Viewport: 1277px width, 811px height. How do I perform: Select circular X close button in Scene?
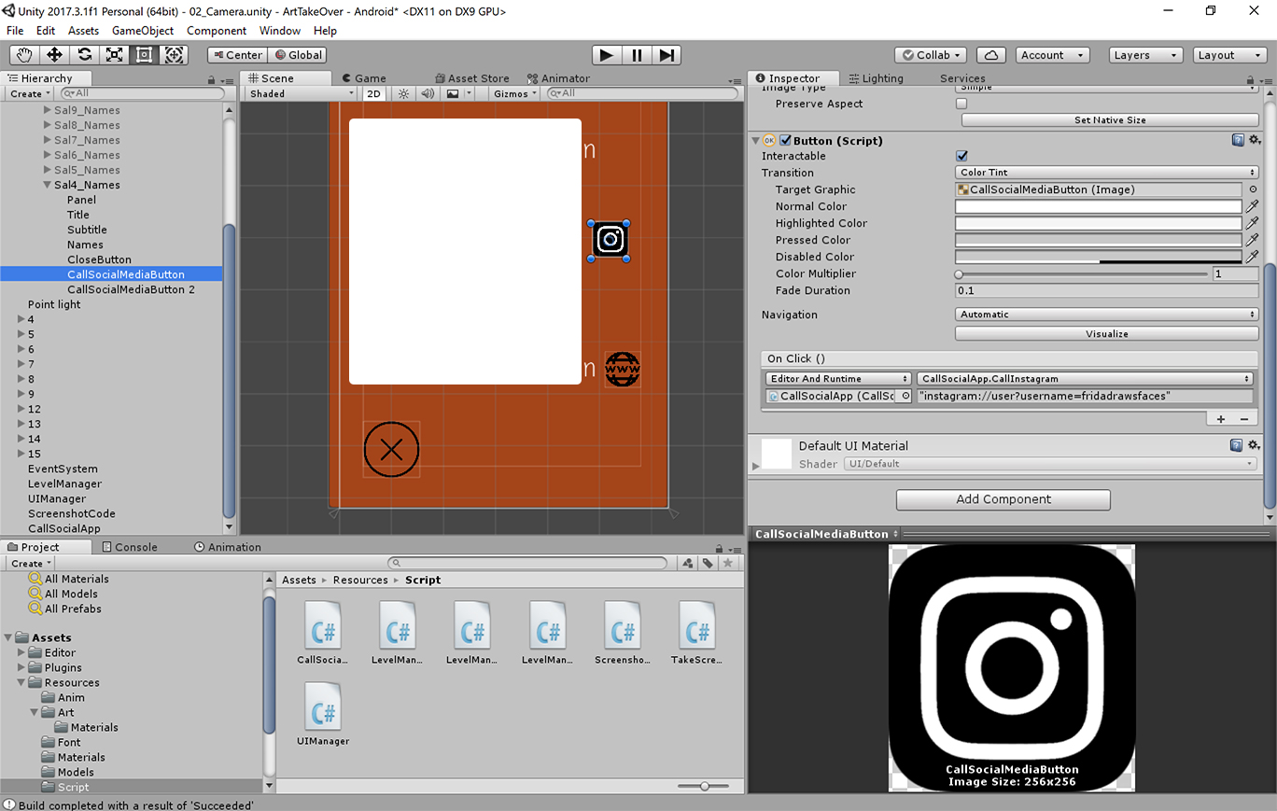391,450
